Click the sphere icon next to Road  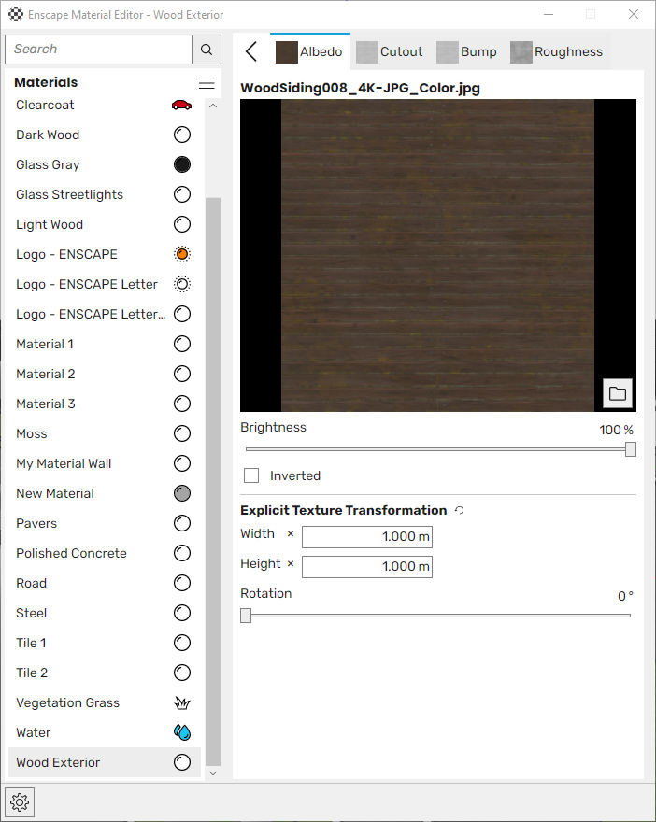(x=182, y=583)
